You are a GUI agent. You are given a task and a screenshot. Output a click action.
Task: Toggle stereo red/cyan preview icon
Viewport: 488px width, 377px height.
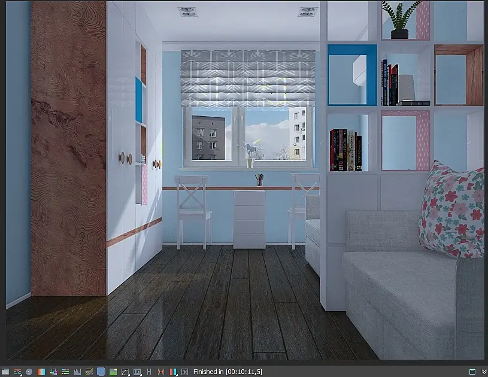click(x=173, y=372)
